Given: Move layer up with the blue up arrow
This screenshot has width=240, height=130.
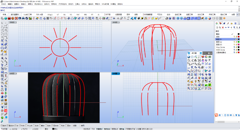Looking at the screenshot, I should (225, 28).
